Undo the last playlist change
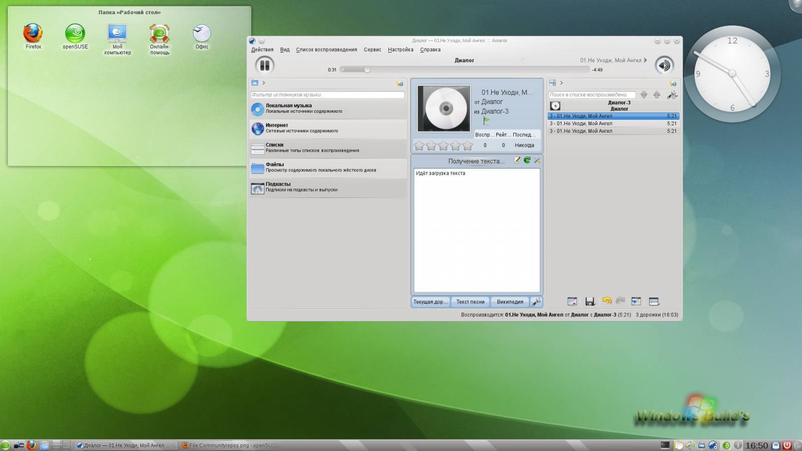Image resolution: width=802 pixels, height=451 pixels. pos(607,301)
